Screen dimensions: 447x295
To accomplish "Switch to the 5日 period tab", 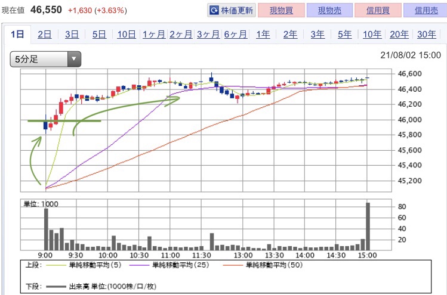I will (99, 35).
